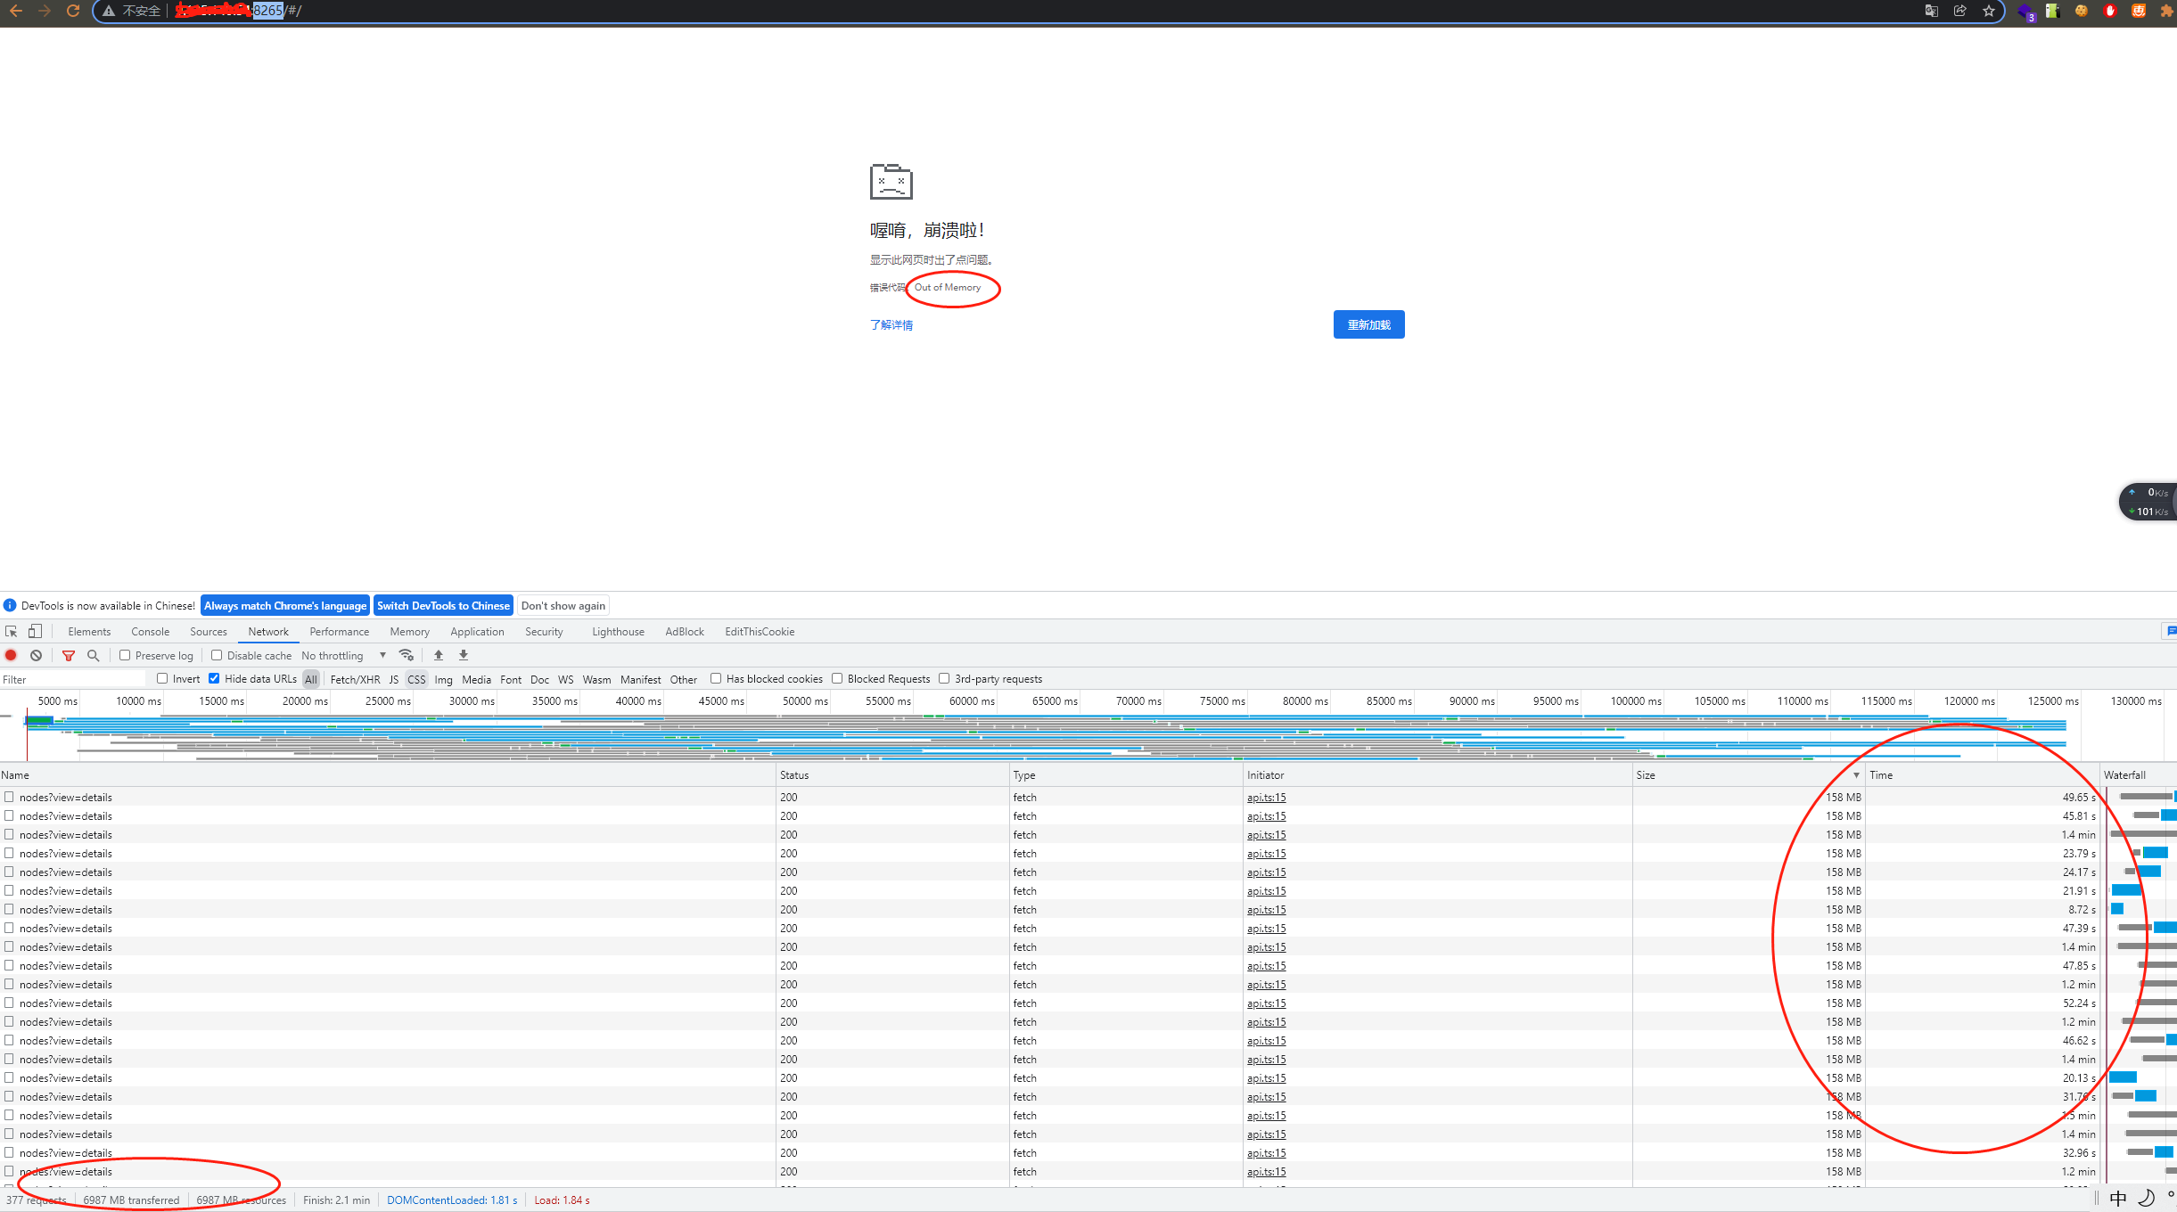Switch to the Console panel
This screenshot has width=2177, height=1212.
(150, 631)
